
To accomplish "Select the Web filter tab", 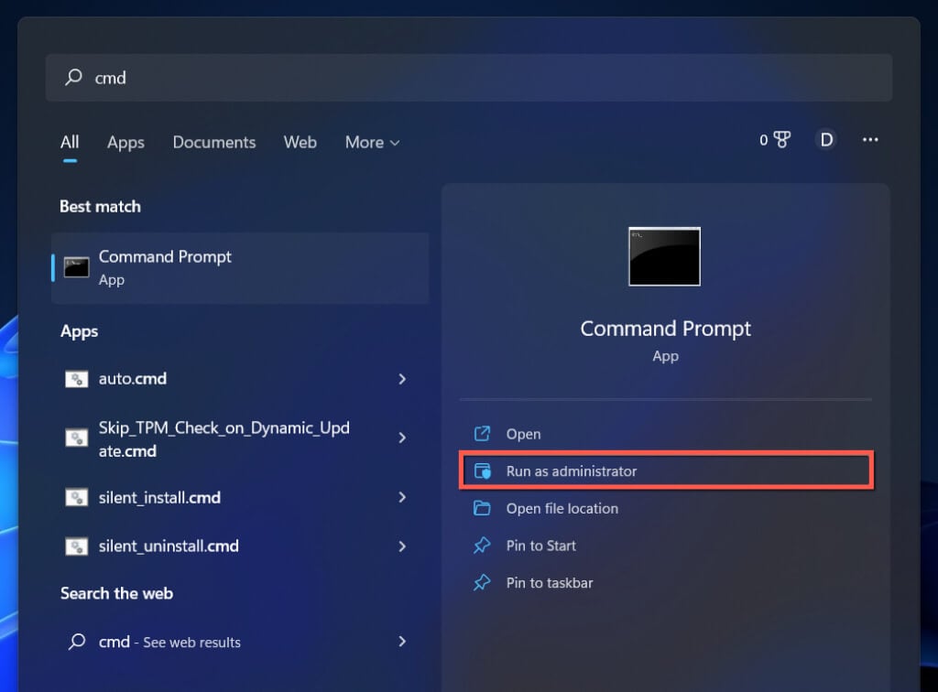I will point(300,143).
